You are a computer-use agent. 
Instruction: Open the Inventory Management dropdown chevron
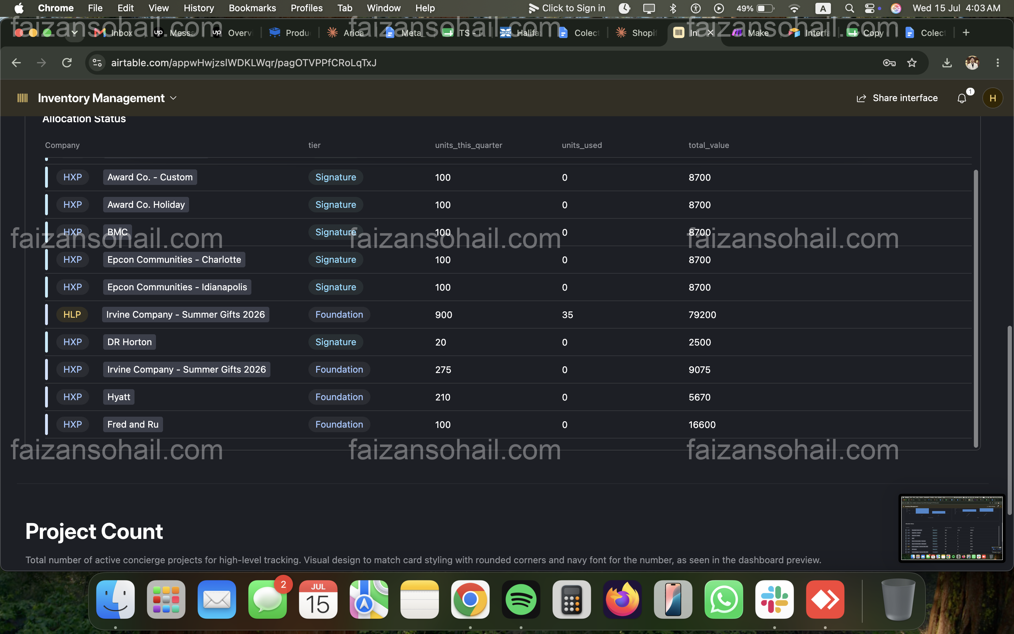click(174, 98)
